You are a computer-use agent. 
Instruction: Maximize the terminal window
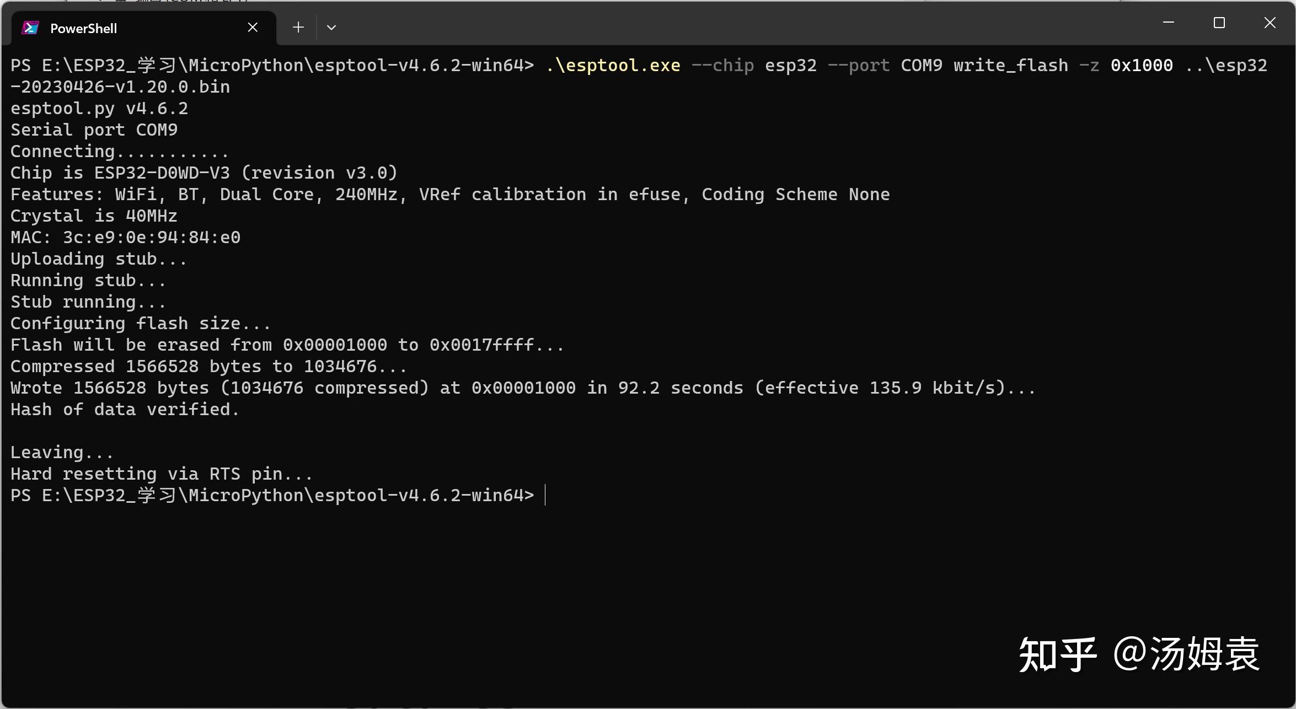click(1219, 23)
